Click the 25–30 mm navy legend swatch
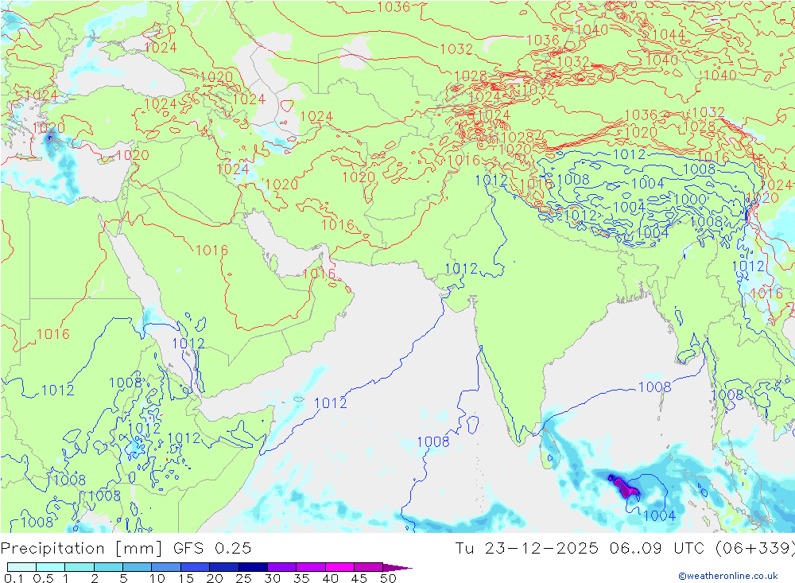 click(x=253, y=567)
